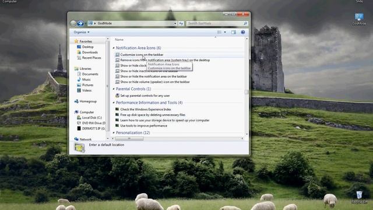Click the Back navigation arrow button
Image resolution: width=373 pixels, height=210 pixels.
pyautogui.click(x=73, y=23)
